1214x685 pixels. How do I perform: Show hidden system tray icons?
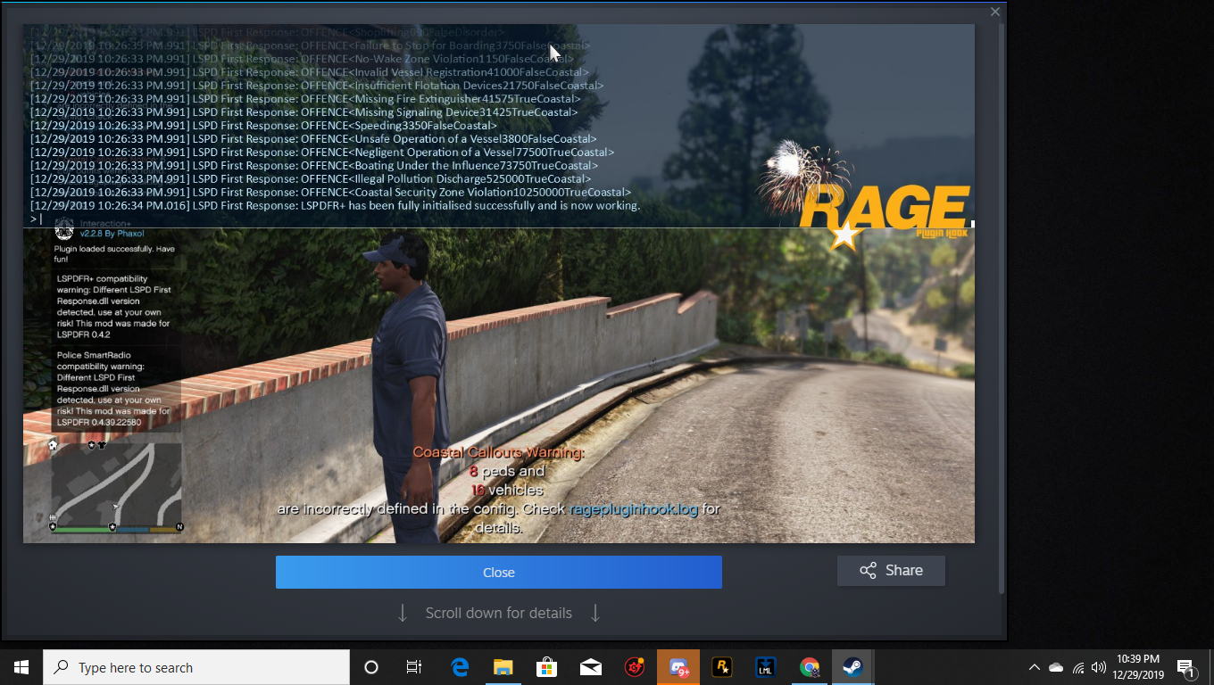coord(1035,667)
